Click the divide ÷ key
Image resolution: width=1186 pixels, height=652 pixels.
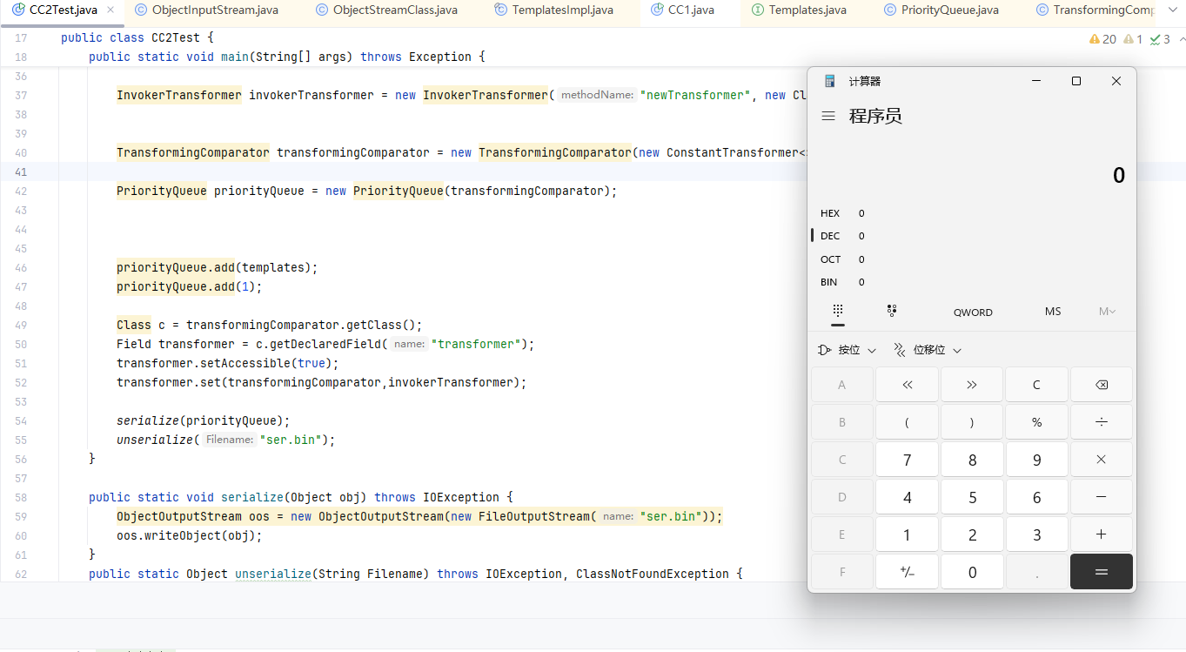click(x=1102, y=422)
